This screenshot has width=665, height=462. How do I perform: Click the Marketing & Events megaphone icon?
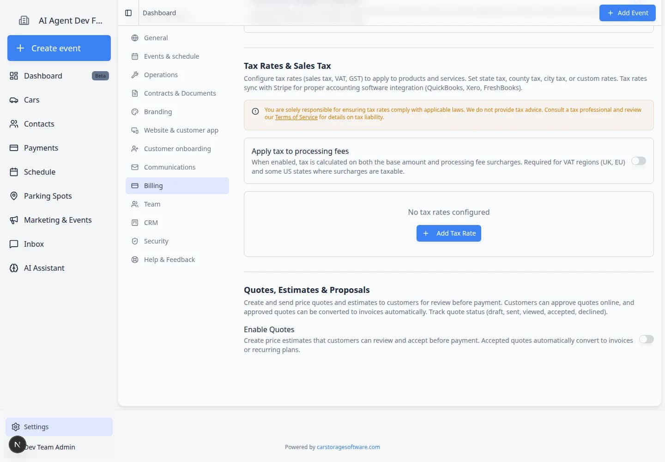tap(14, 220)
